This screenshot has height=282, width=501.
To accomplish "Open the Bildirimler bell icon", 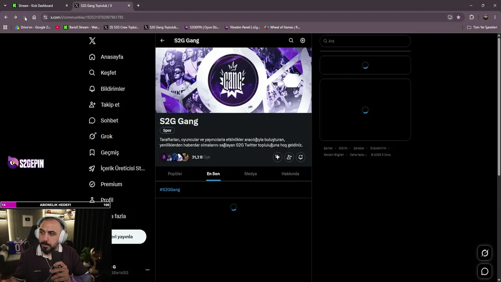I will click(92, 89).
